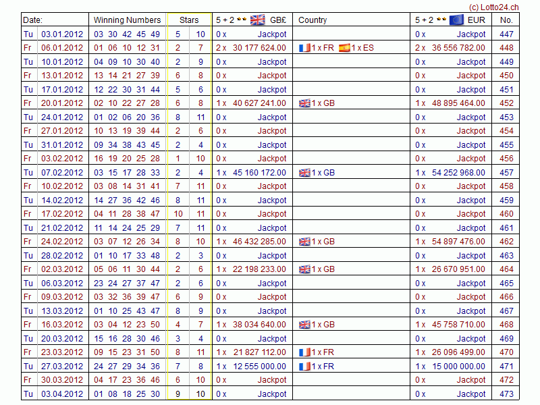Image resolution: width=540 pixels, height=405 pixels.
Task: Select draw number 473
Action: point(506,394)
